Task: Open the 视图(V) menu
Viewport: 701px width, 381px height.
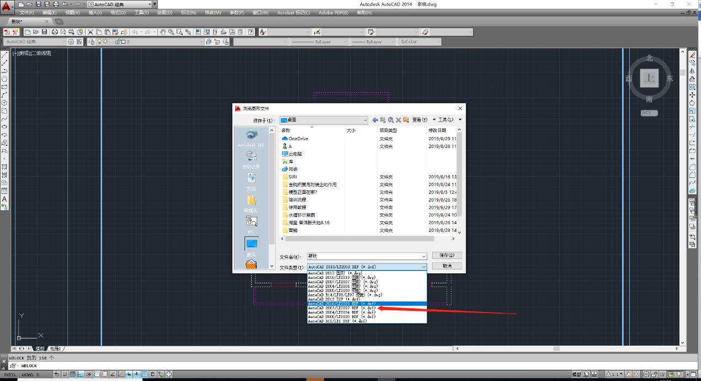Action: pos(72,12)
